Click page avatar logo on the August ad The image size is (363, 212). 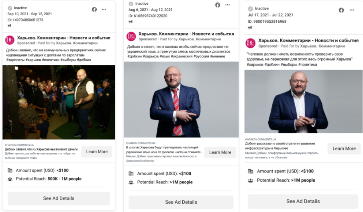click(x=131, y=36)
